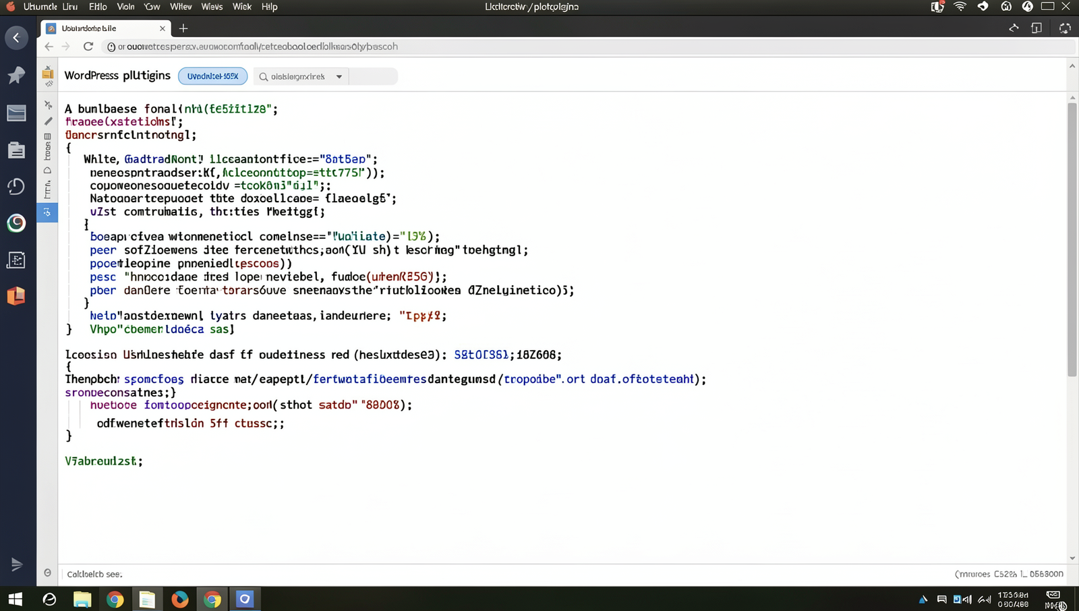The height and width of the screenshot is (611, 1079).
Task: Open Edge from the taskbar
Action: click(x=49, y=599)
